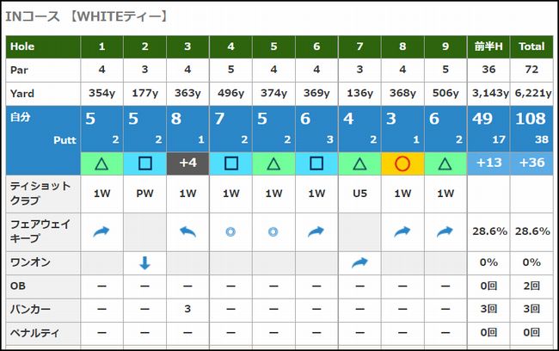Click the 前半H column header
This screenshot has height=351, width=559.
pyautogui.click(x=488, y=47)
